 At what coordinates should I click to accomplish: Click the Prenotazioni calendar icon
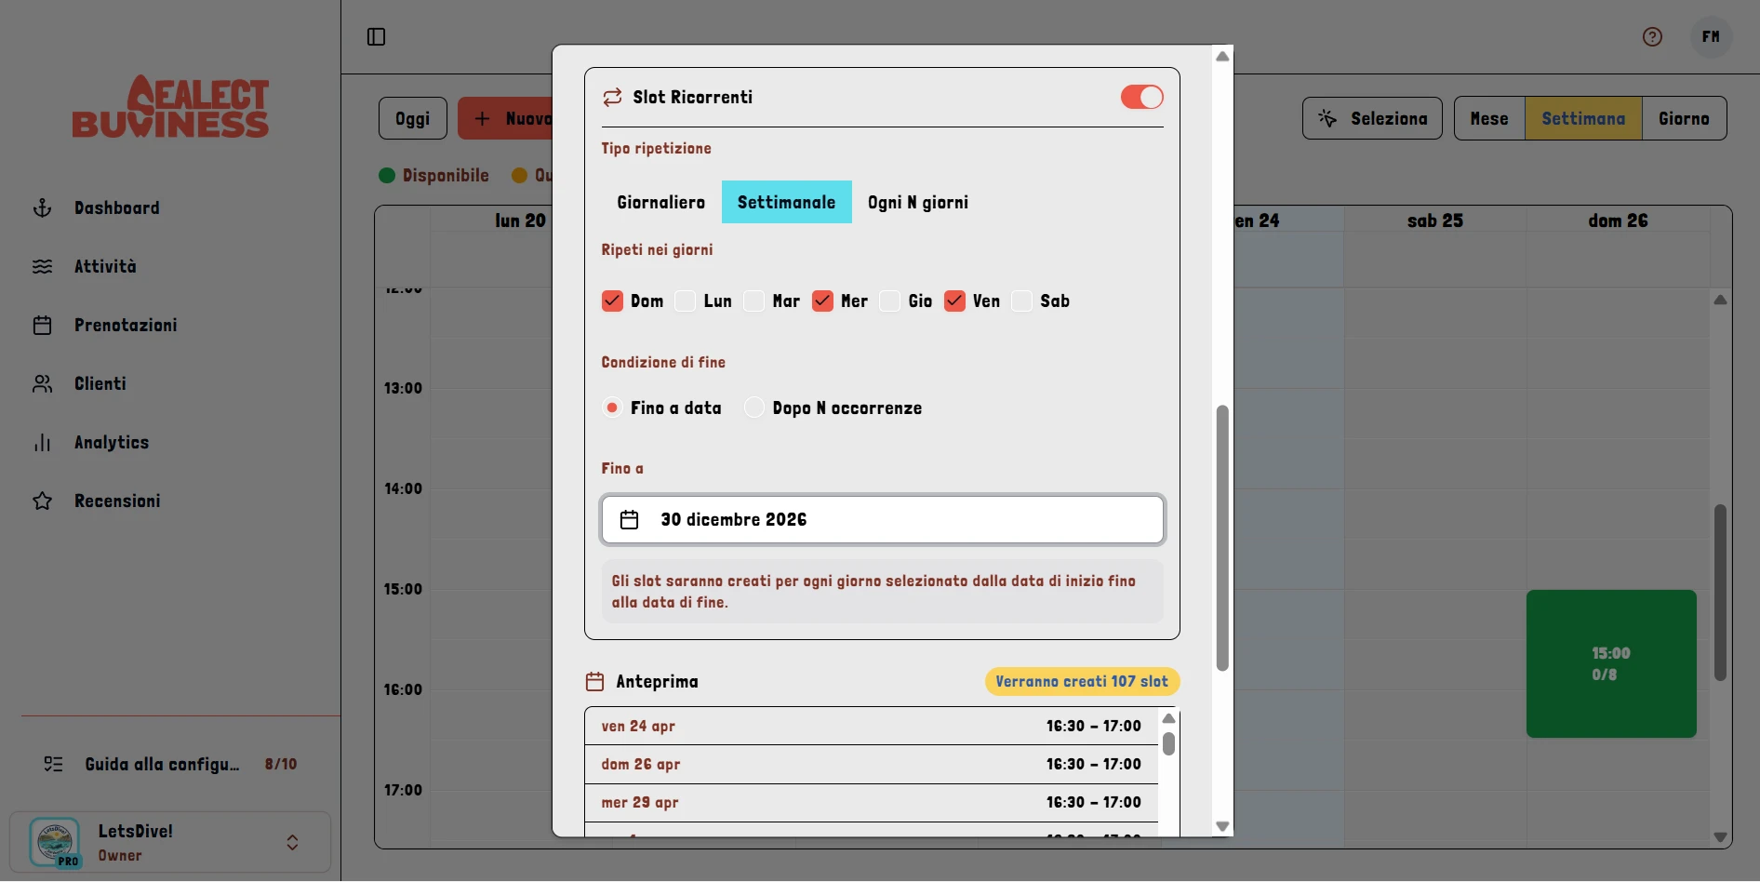point(43,326)
